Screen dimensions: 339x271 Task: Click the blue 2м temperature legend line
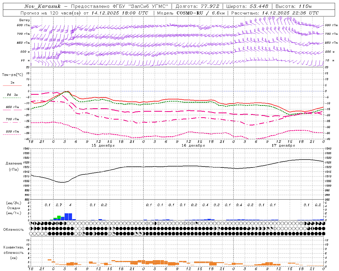pyautogui.click(x=12, y=85)
